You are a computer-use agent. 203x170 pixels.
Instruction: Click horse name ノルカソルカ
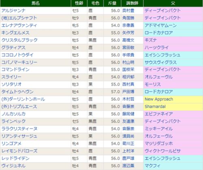tap(13, 114)
